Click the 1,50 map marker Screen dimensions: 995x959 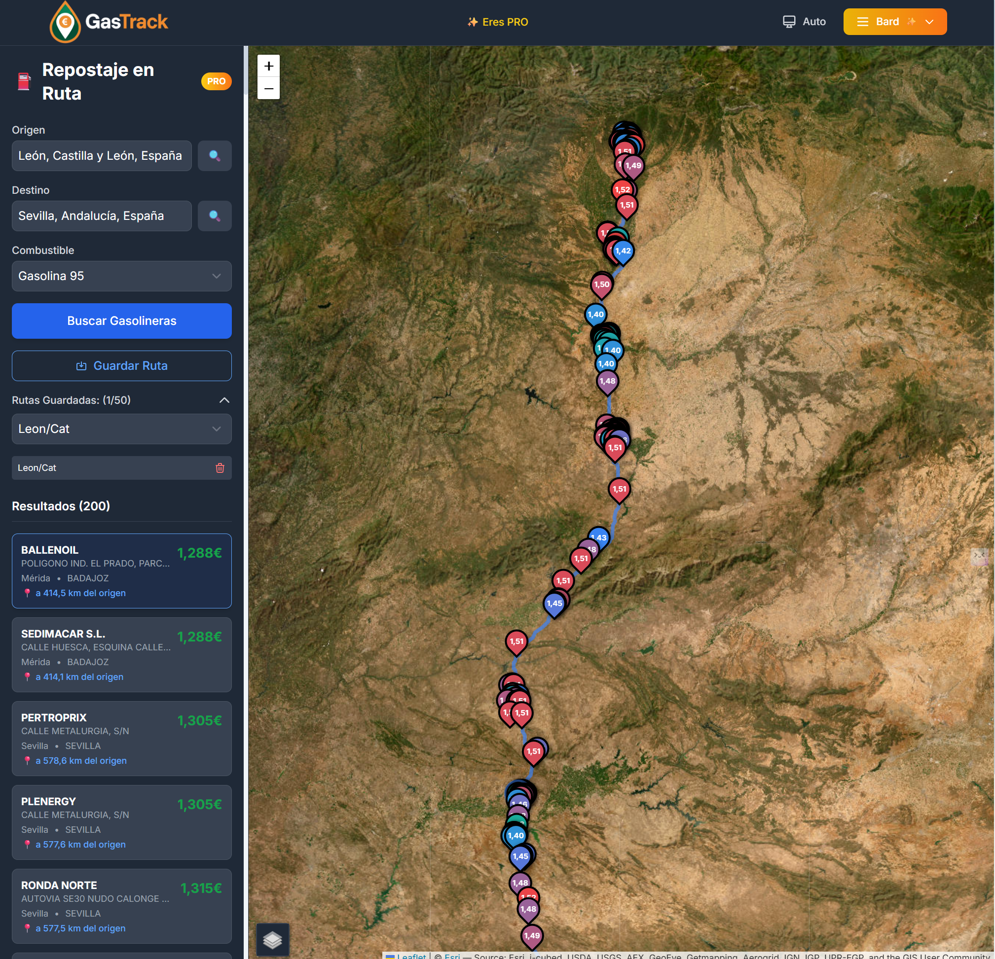coord(601,285)
